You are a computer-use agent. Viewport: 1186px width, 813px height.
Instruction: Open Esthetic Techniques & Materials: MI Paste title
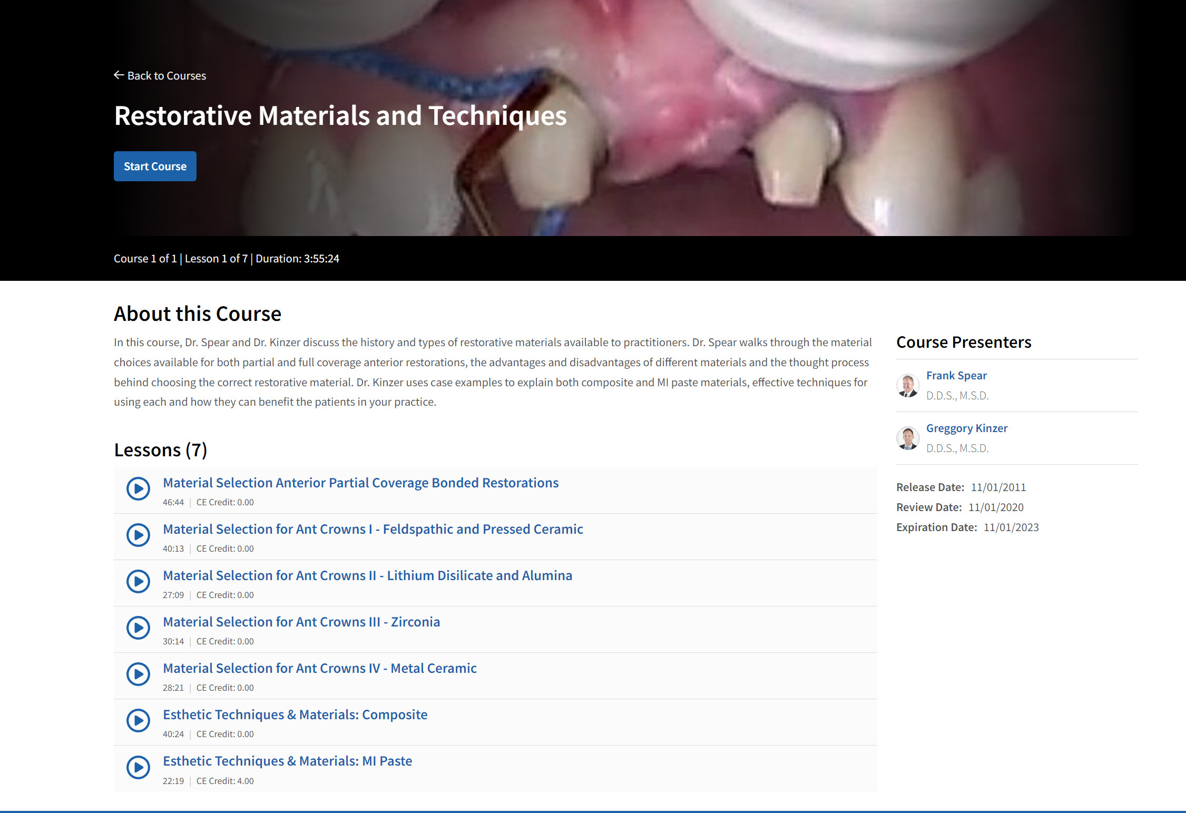[x=288, y=761]
